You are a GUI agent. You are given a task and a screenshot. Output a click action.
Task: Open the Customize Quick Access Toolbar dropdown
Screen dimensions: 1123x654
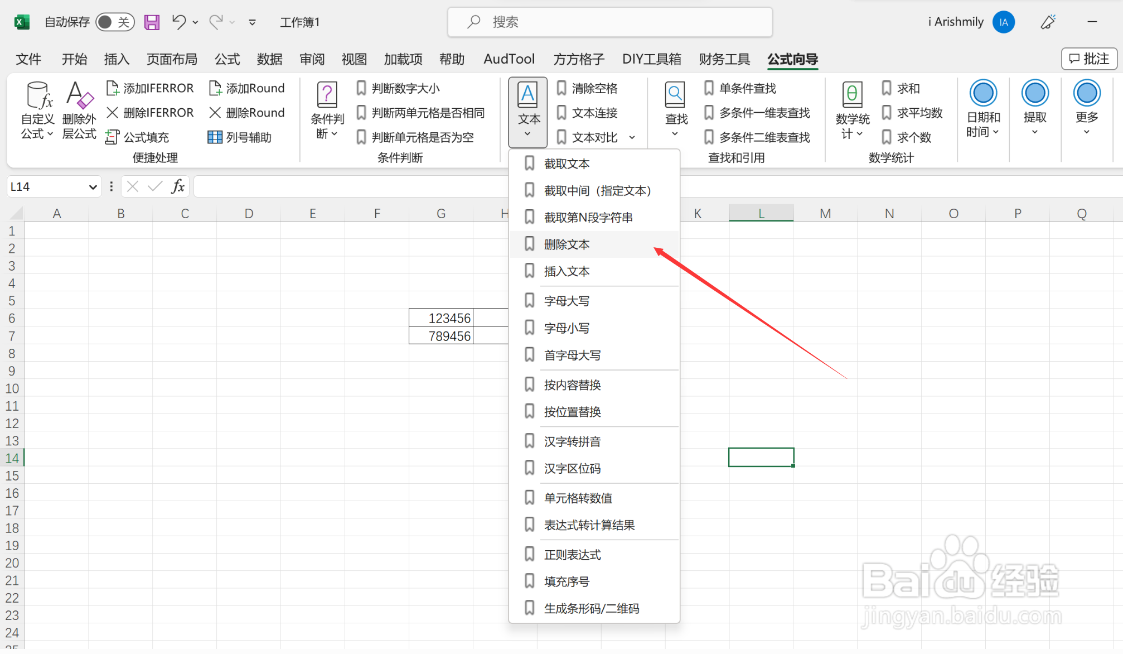(252, 22)
